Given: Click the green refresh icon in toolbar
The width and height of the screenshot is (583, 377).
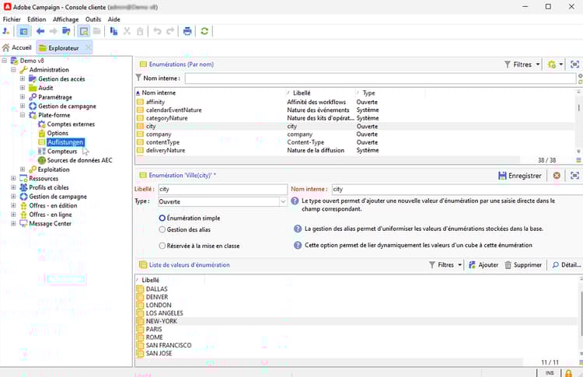Looking at the screenshot, I should (204, 31).
